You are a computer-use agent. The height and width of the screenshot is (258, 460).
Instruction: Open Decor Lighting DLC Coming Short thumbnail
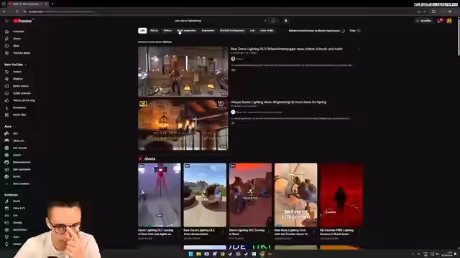coord(250,195)
